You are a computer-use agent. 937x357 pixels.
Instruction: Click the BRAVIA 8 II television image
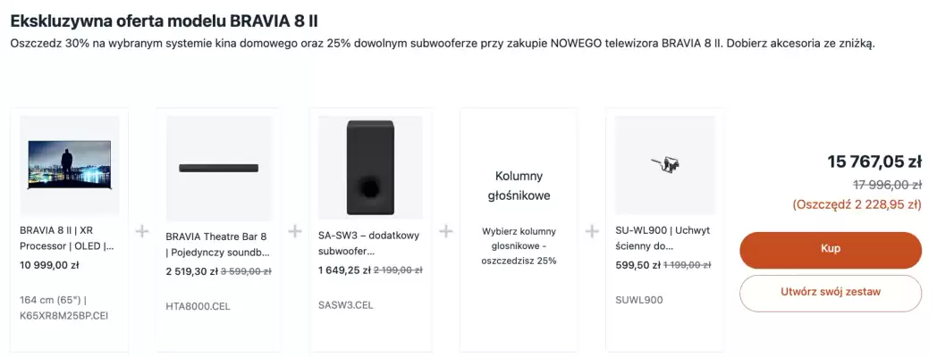(70, 164)
